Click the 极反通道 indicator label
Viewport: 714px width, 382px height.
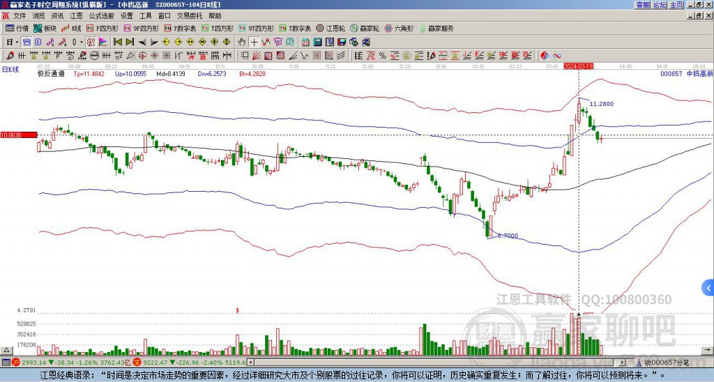click(x=51, y=74)
